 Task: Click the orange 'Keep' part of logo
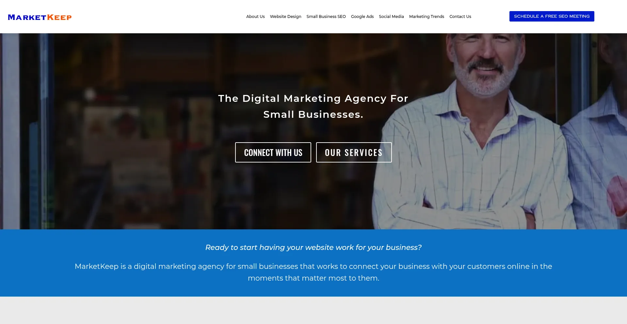coord(59,17)
